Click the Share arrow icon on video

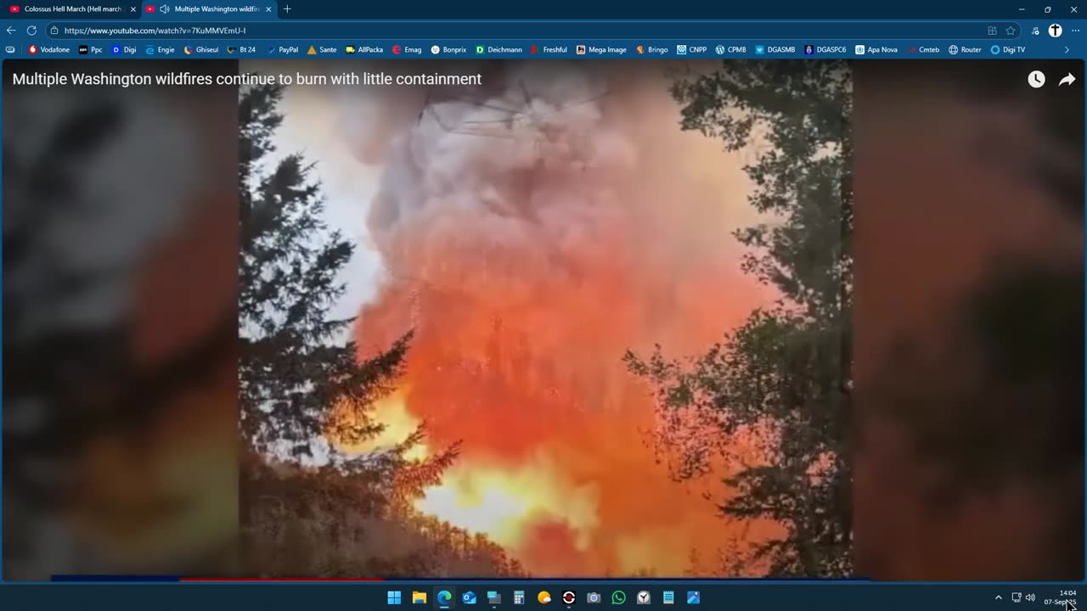click(1067, 79)
